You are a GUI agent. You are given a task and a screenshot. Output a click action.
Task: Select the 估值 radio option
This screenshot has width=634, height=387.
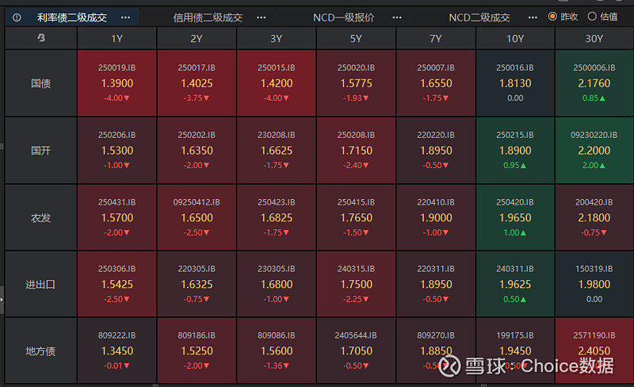tap(591, 17)
